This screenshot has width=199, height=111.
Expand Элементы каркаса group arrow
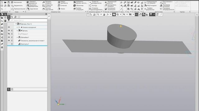[x=101, y=12]
